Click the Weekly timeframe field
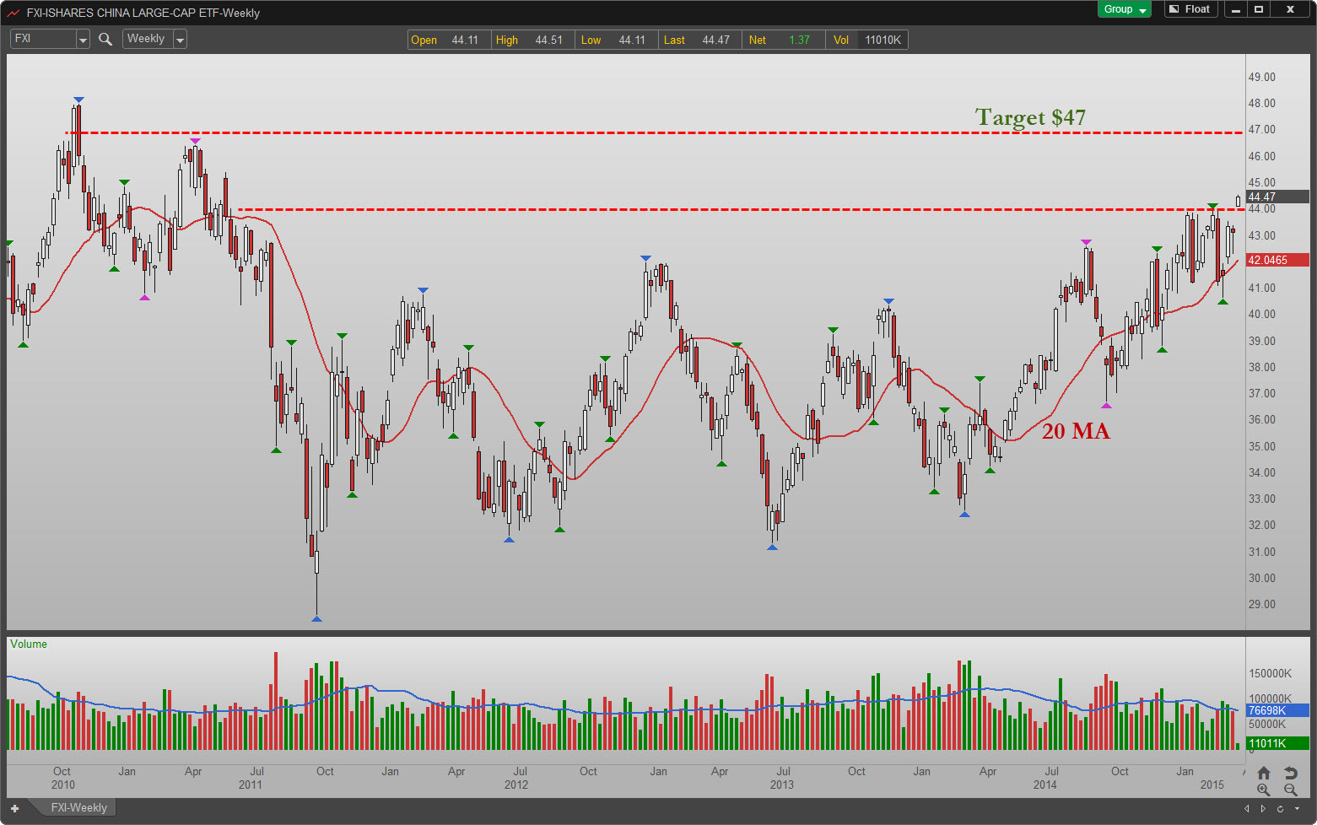 148,39
